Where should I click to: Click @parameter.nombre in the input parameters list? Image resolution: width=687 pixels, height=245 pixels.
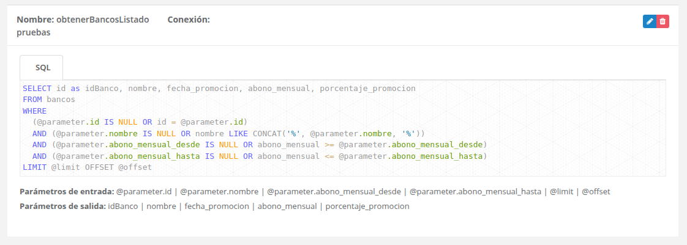click(220, 192)
